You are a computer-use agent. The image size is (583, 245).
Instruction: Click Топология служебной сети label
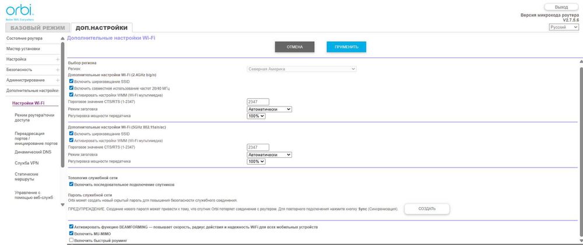(x=93, y=178)
